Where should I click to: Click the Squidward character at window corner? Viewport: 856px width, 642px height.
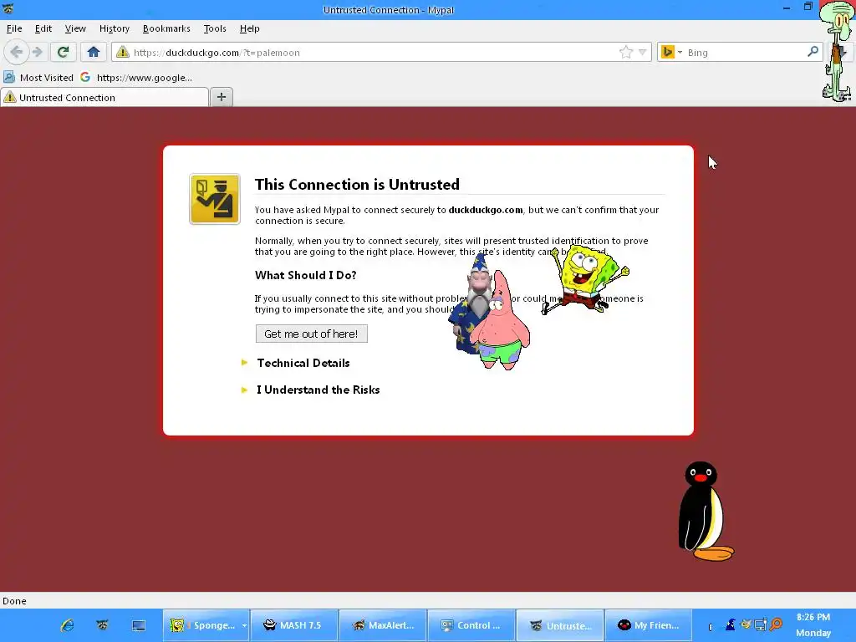pos(838,50)
